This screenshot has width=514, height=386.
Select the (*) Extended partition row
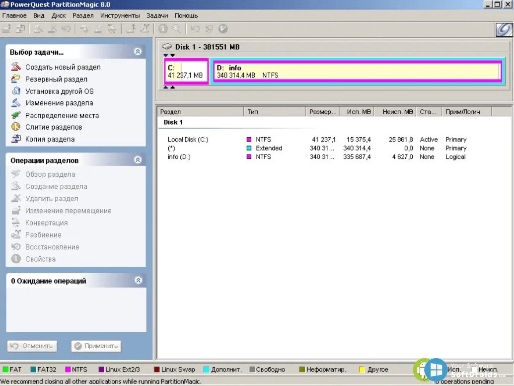coord(333,148)
